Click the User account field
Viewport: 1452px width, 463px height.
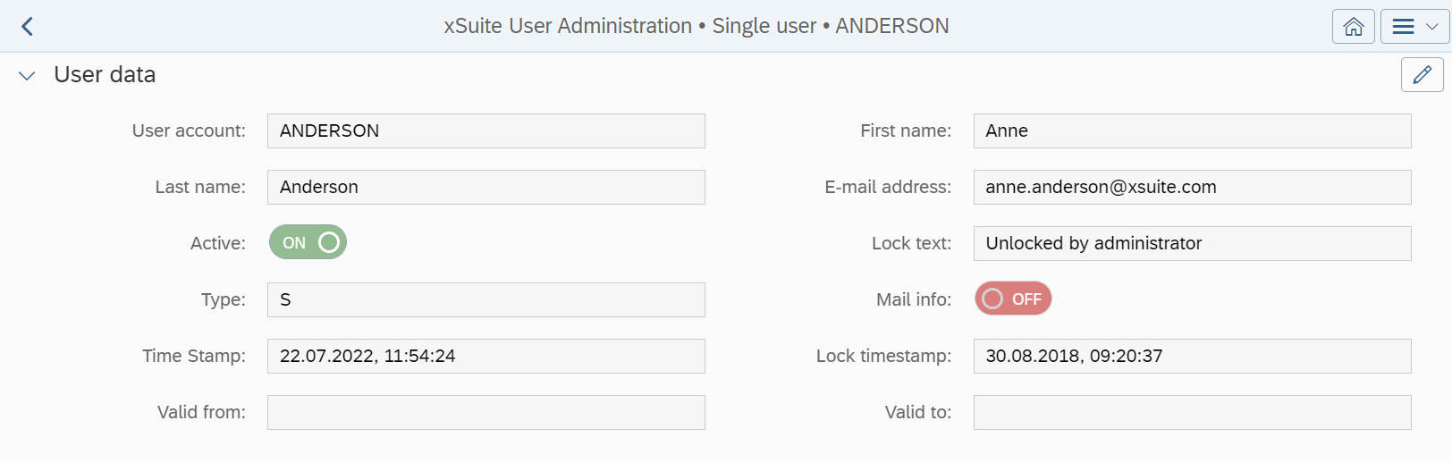point(485,130)
